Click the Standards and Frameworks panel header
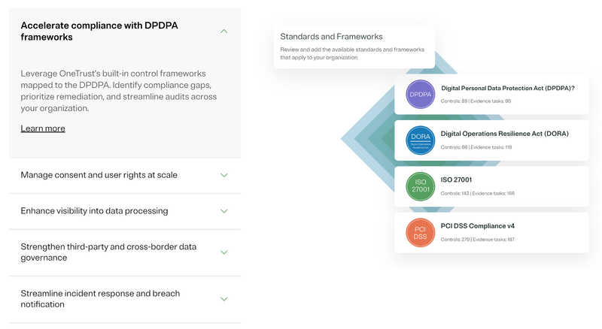Screen dimensions: 602x329 pos(331,36)
